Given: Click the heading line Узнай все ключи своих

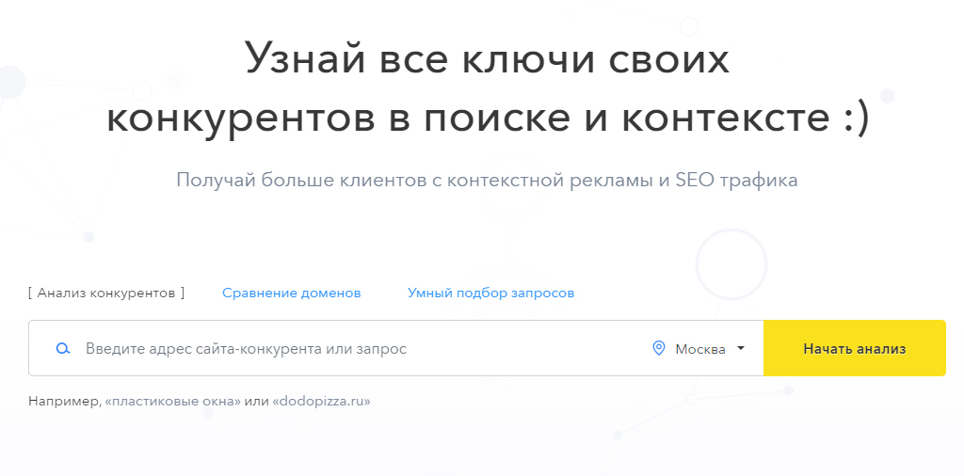Looking at the screenshot, I should click(487, 58).
